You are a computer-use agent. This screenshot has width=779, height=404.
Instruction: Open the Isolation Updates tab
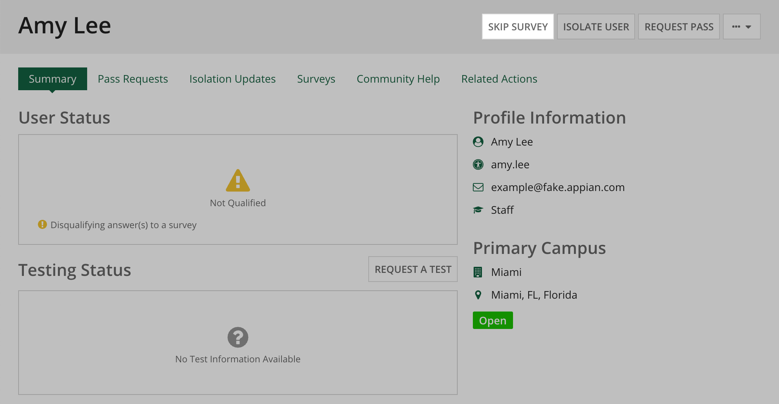[x=232, y=79]
